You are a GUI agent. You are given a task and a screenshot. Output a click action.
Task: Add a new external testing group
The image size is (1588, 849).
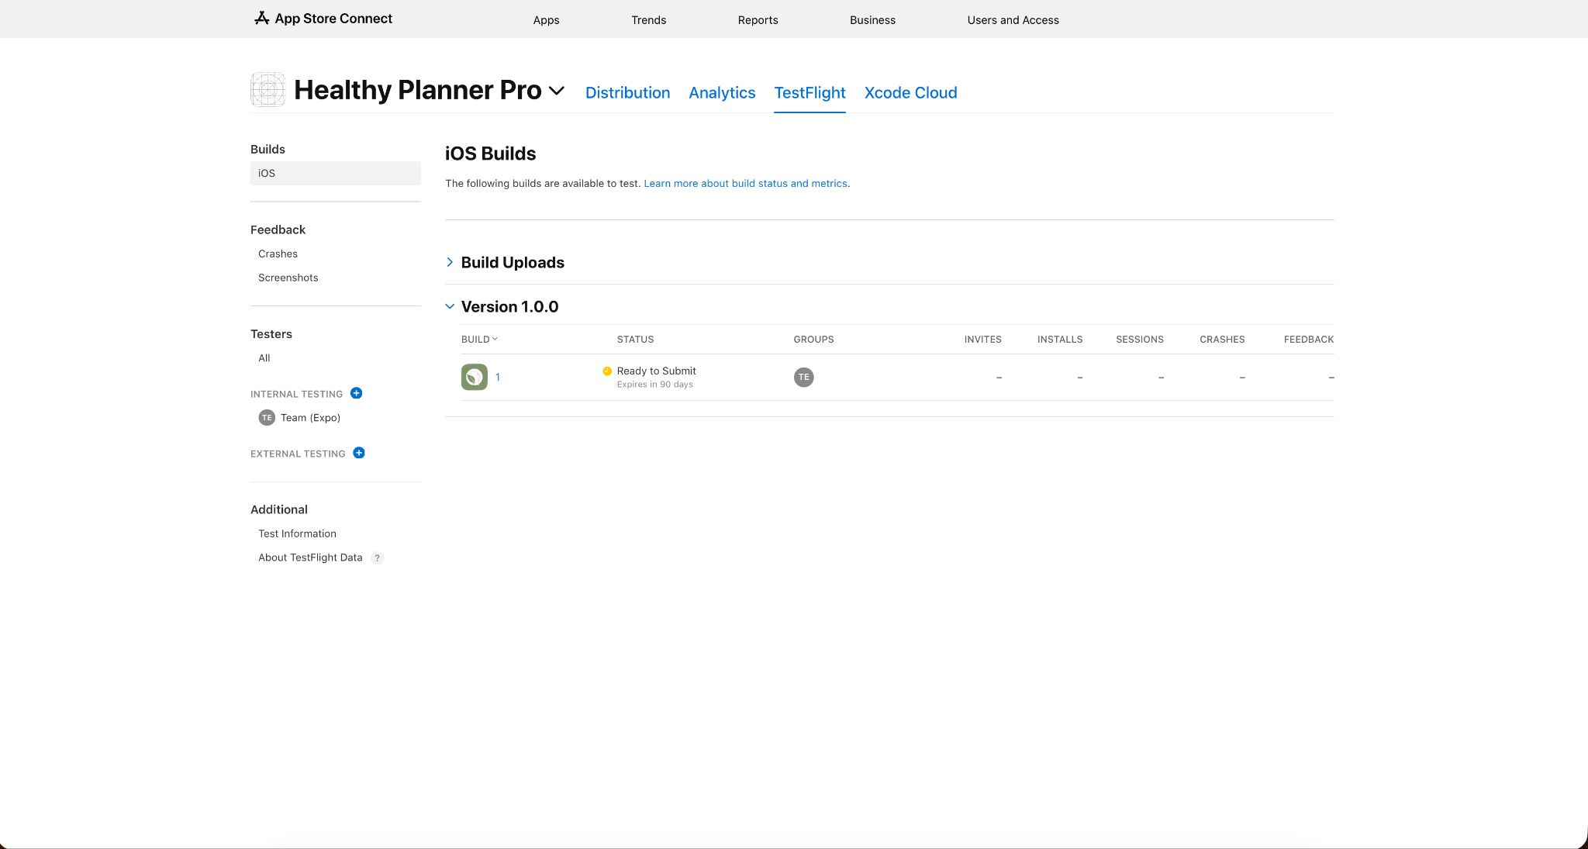click(x=358, y=453)
